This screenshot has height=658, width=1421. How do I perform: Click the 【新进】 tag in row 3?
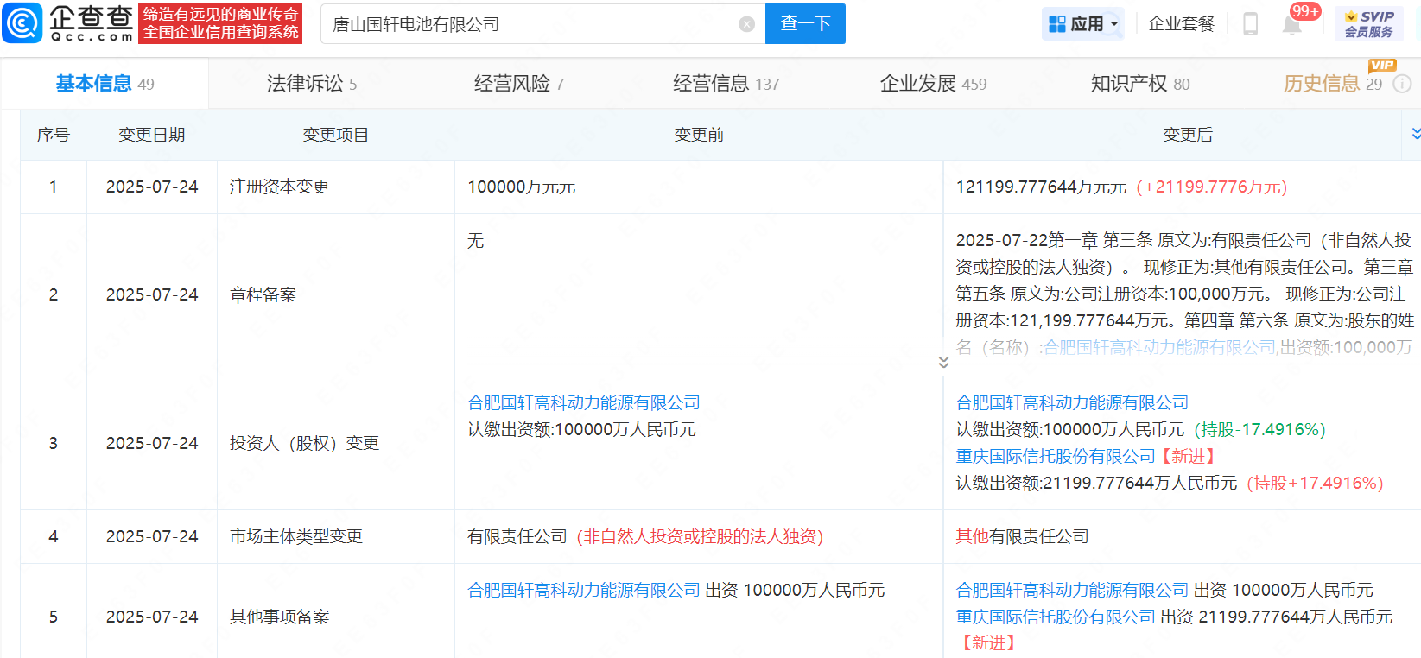(1189, 456)
